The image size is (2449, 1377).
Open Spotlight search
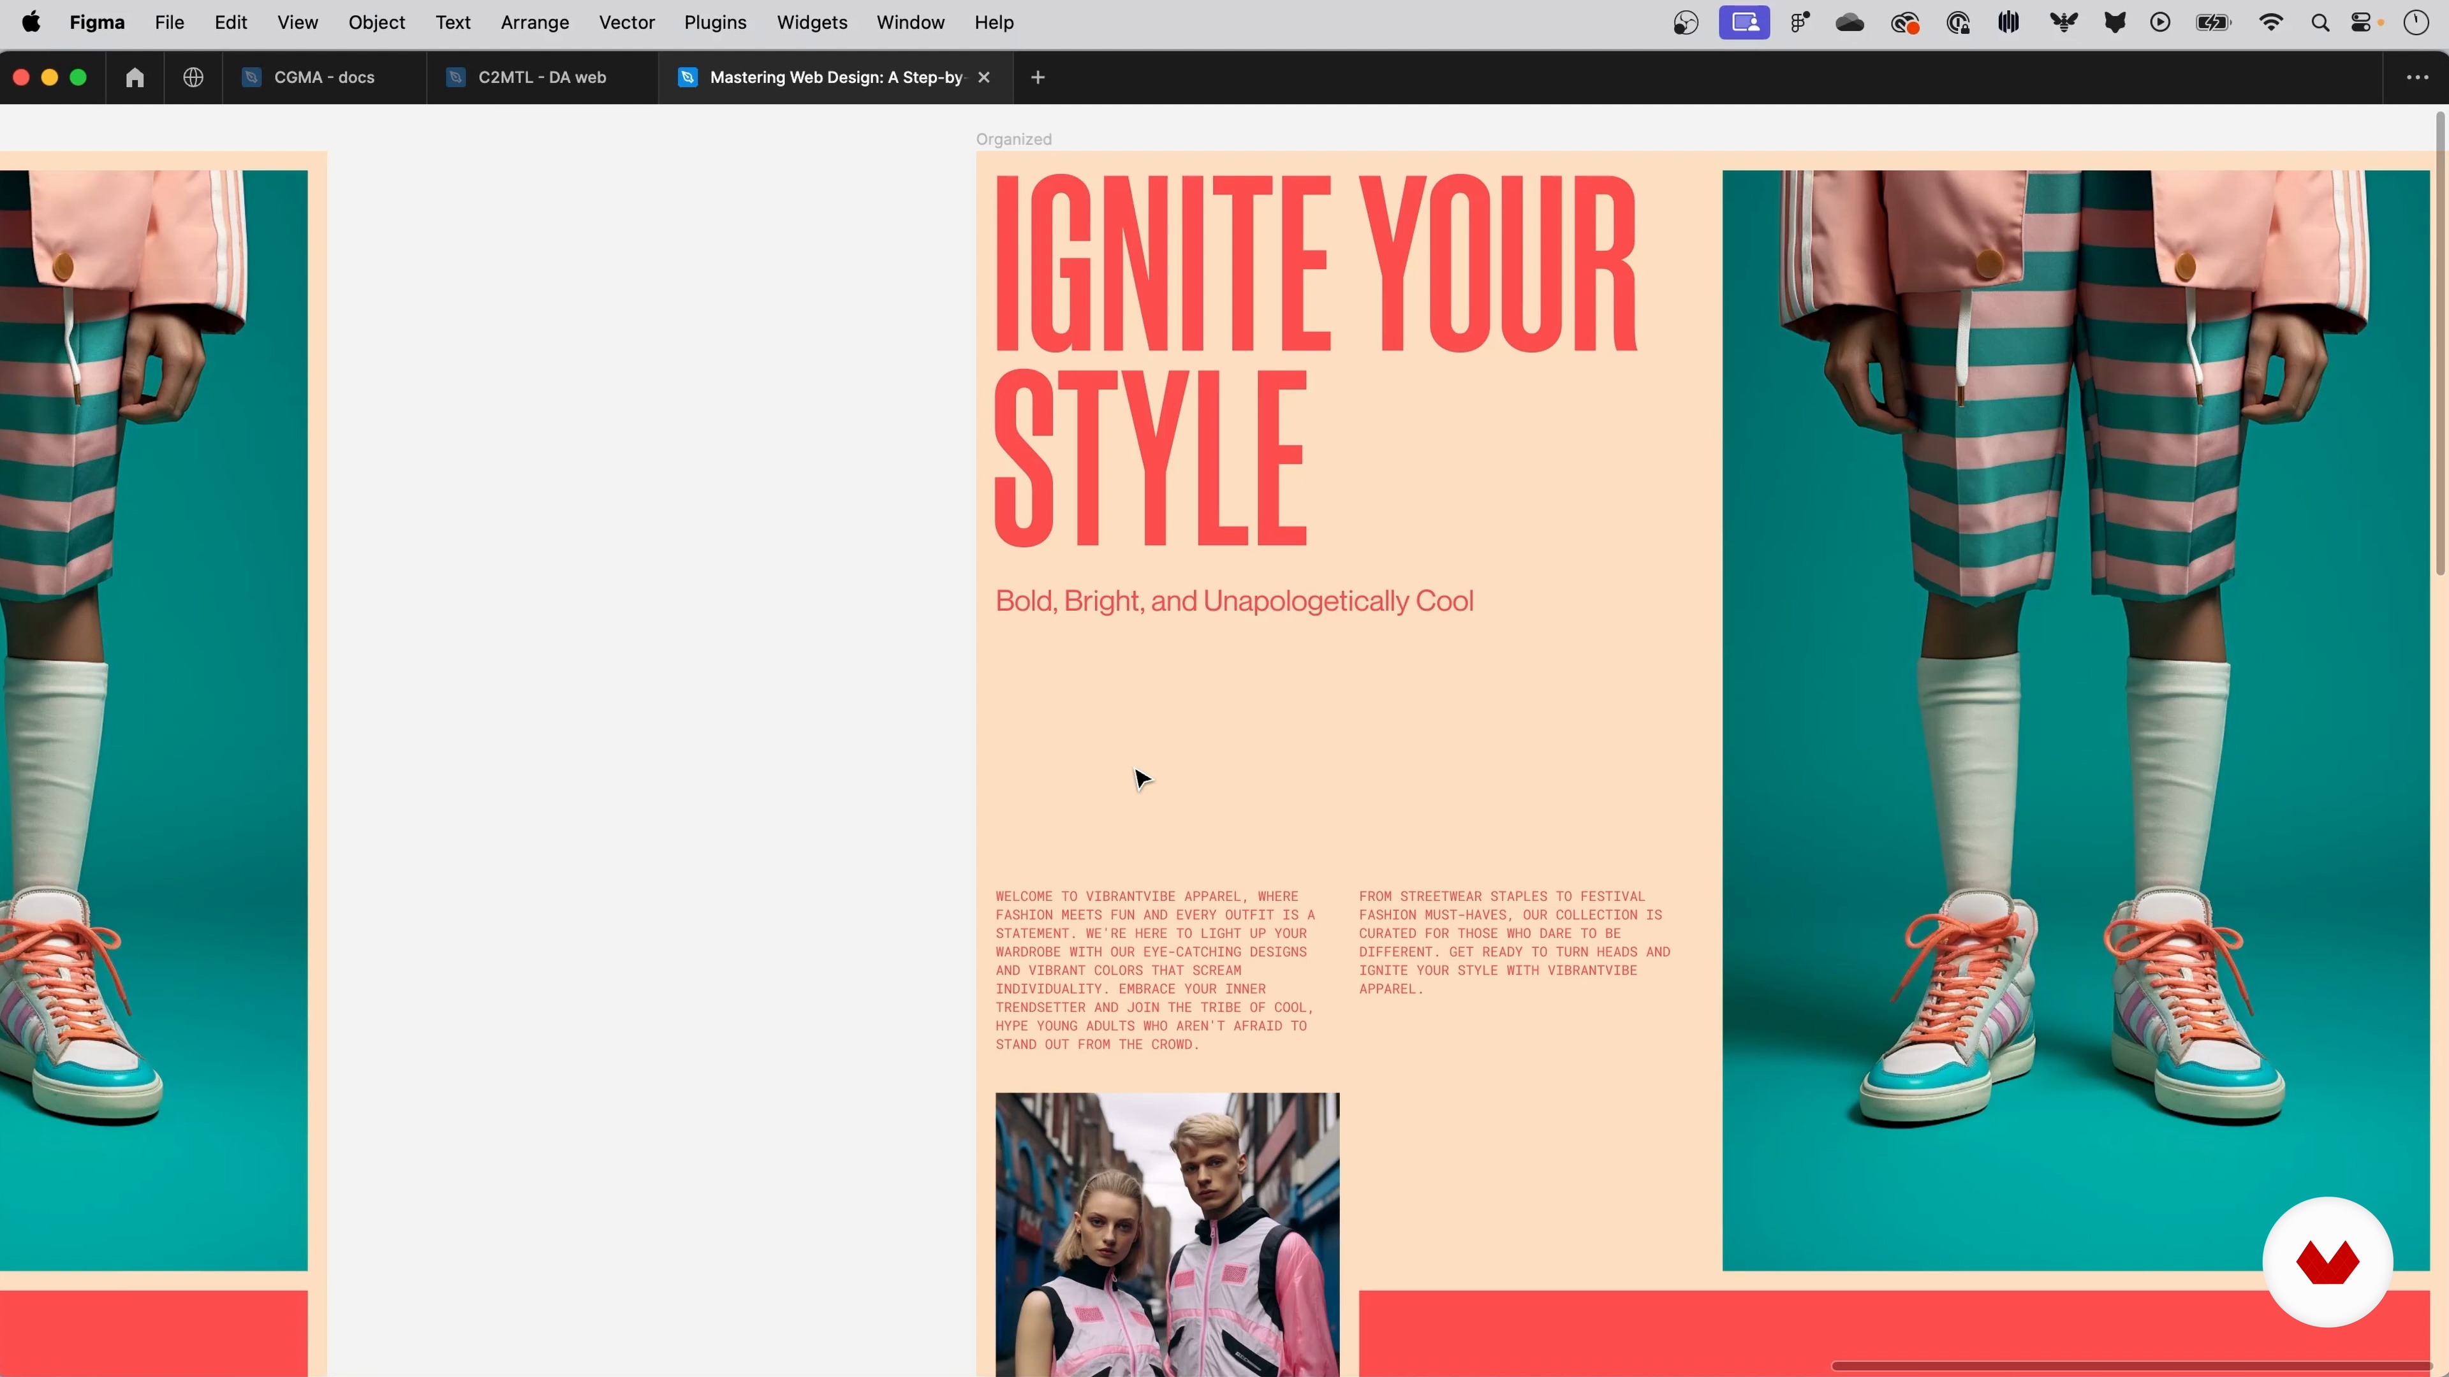tap(2320, 23)
